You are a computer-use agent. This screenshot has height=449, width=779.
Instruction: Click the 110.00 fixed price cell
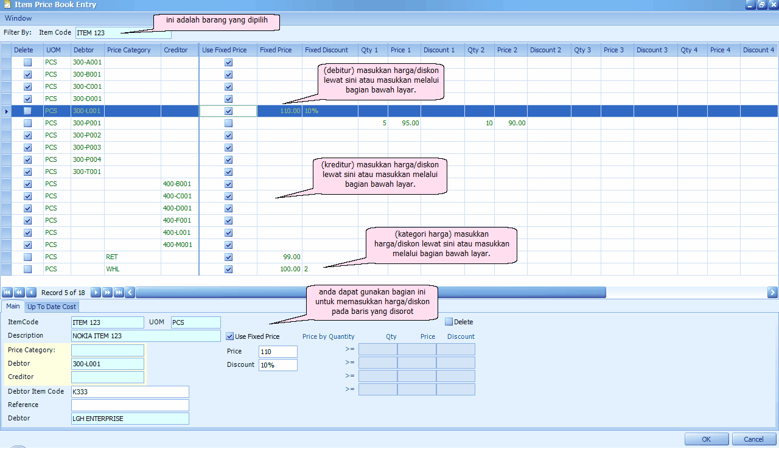pyautogui.click(x=279, y=111)
